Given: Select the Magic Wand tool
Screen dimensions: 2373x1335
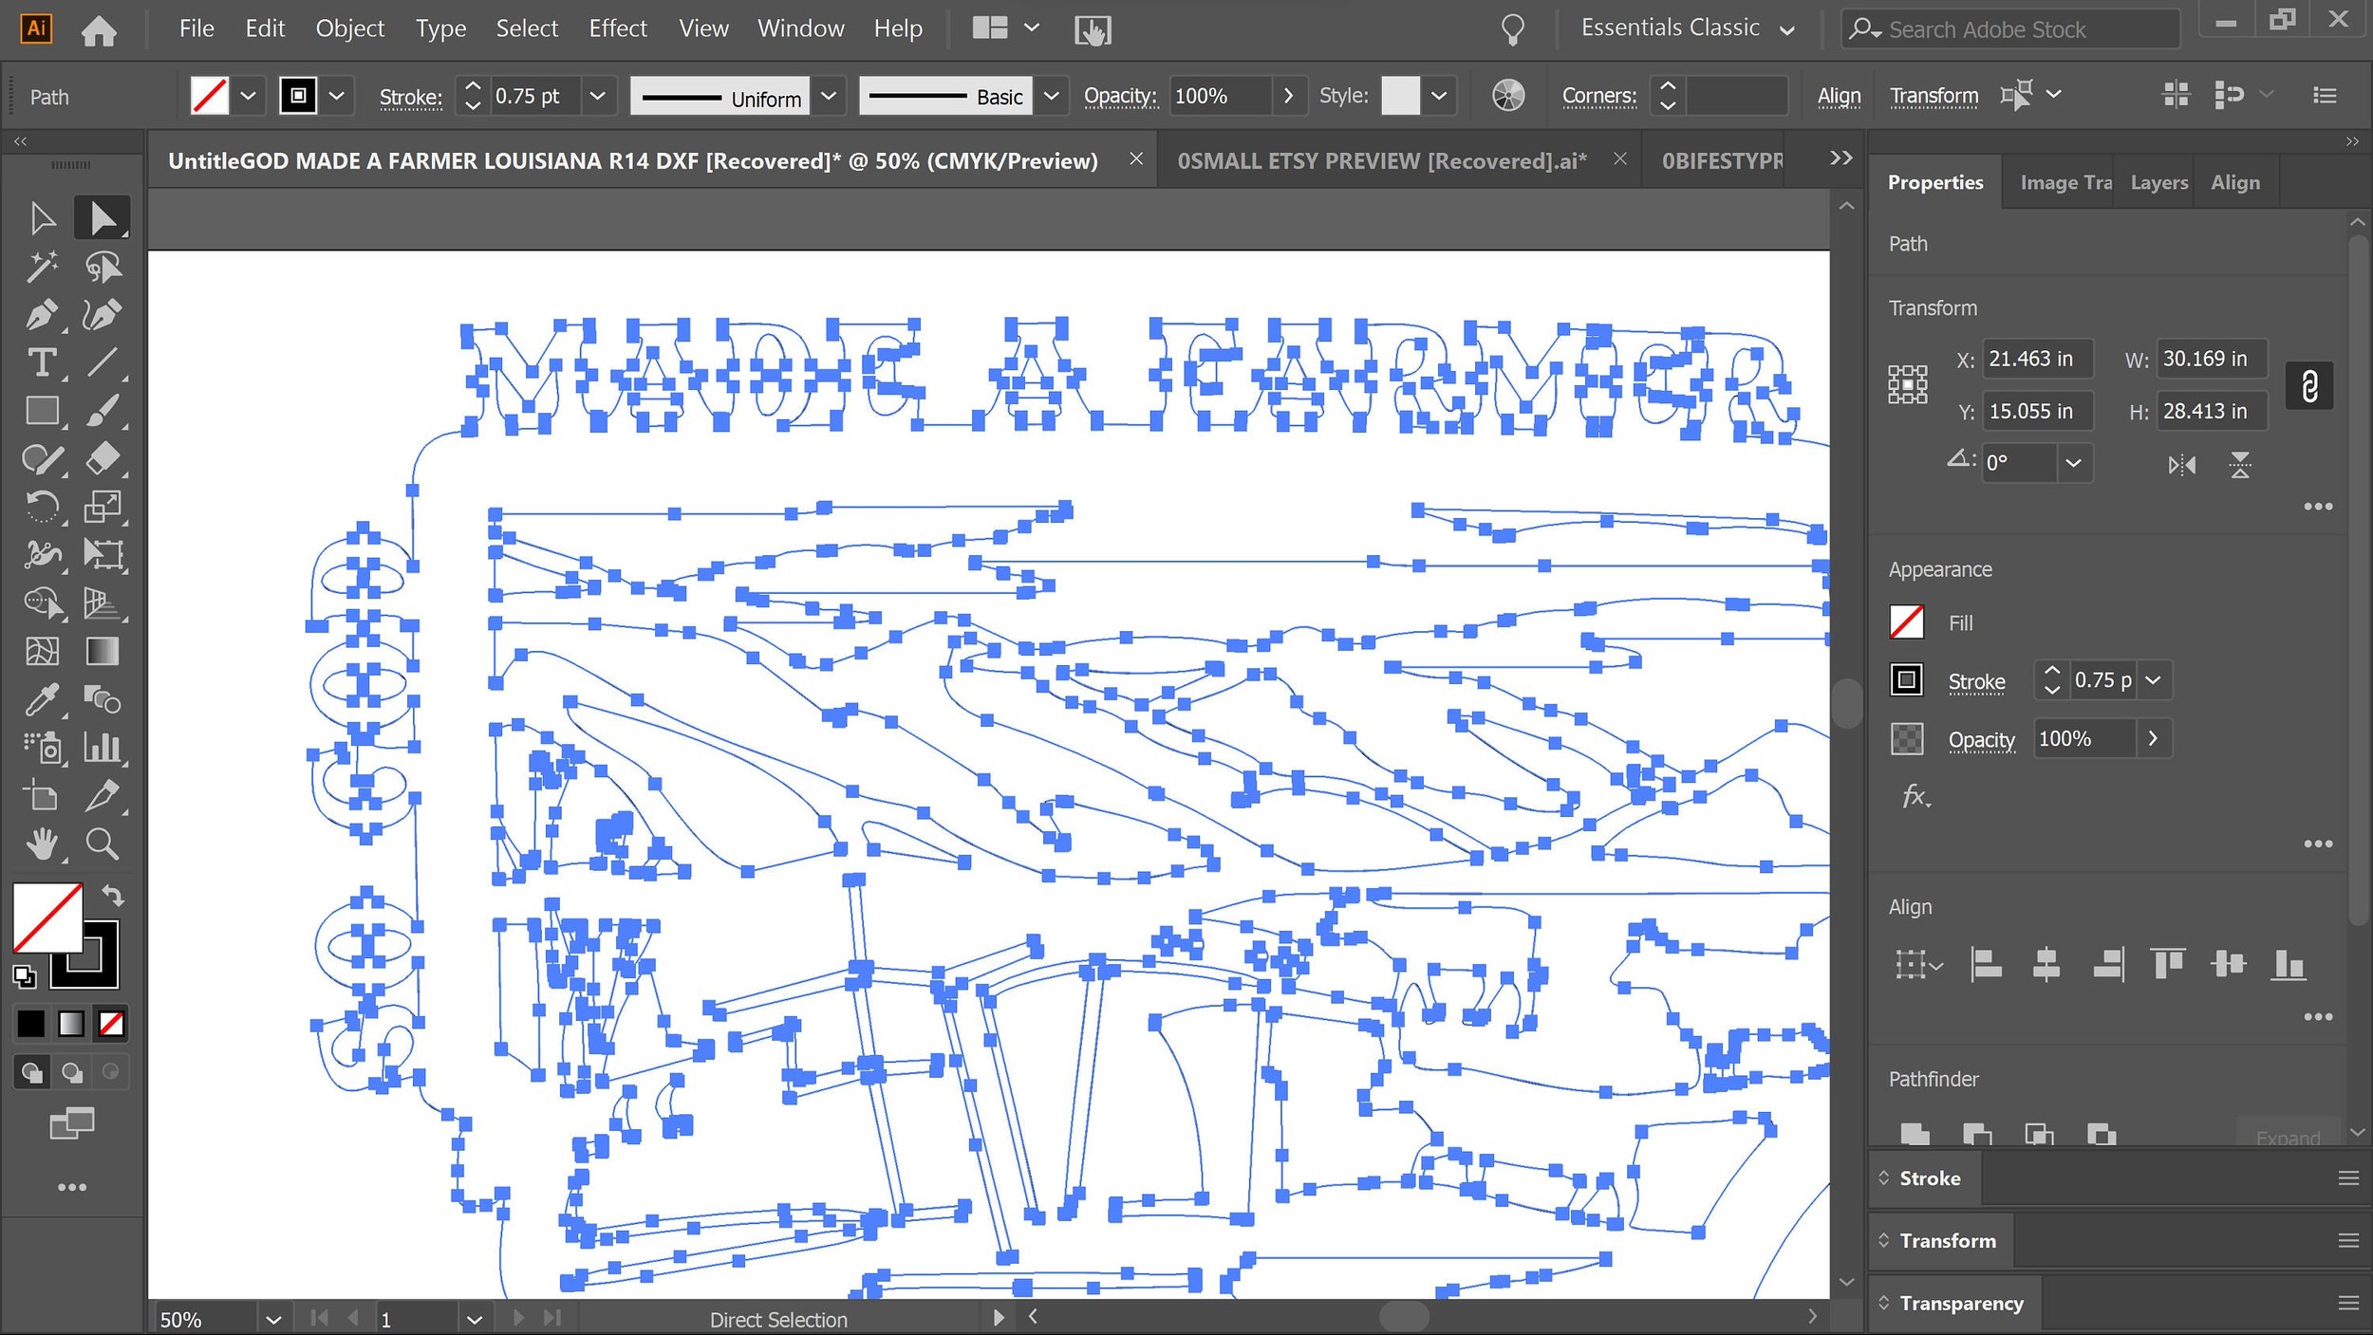Looking at the screenshot, I should pyautogui.click(x=42, y=267).
